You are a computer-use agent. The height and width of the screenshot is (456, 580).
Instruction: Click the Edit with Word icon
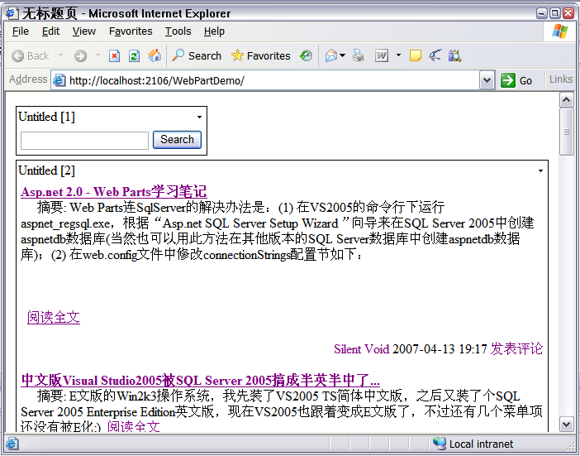(x=383, y=56)
